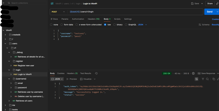Expand the me folder
Viewport: 219px width, 111px height.
[x=5, y=105]
